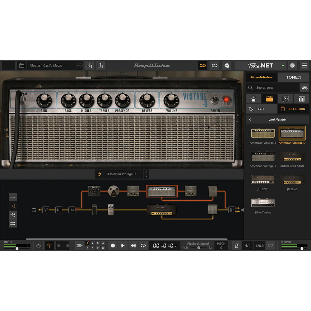This screenshot has height=311, width=311.
Task: Select the stomp pedal gear category icon
Action: point(253,99)
